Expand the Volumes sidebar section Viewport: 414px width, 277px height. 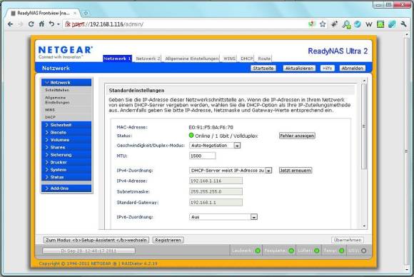click(66, 140)
